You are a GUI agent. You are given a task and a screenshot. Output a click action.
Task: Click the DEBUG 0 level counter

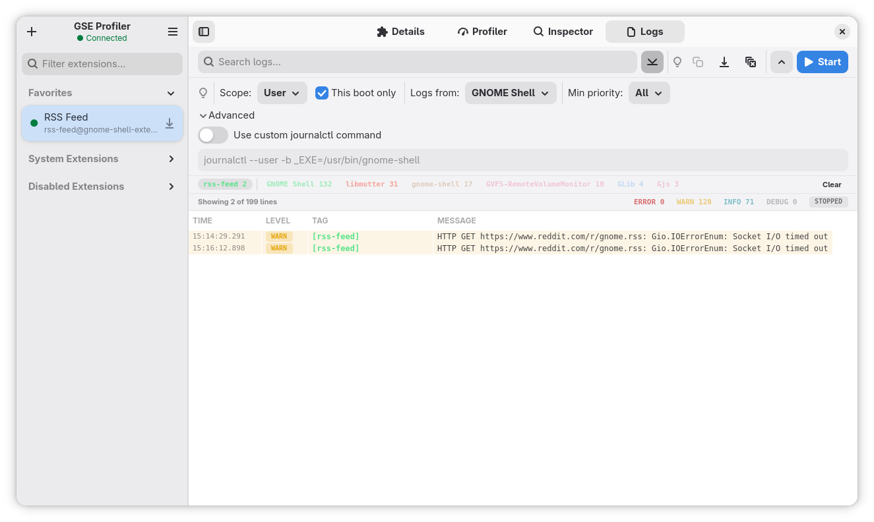(x=782, y=202)
